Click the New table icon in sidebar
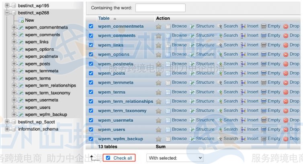 click(21, 20)
